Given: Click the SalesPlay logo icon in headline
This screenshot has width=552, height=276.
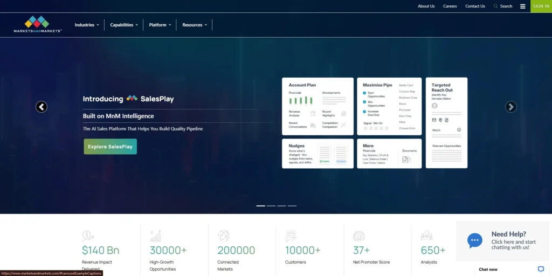Looking at the screenshot, I should [132, 99].
